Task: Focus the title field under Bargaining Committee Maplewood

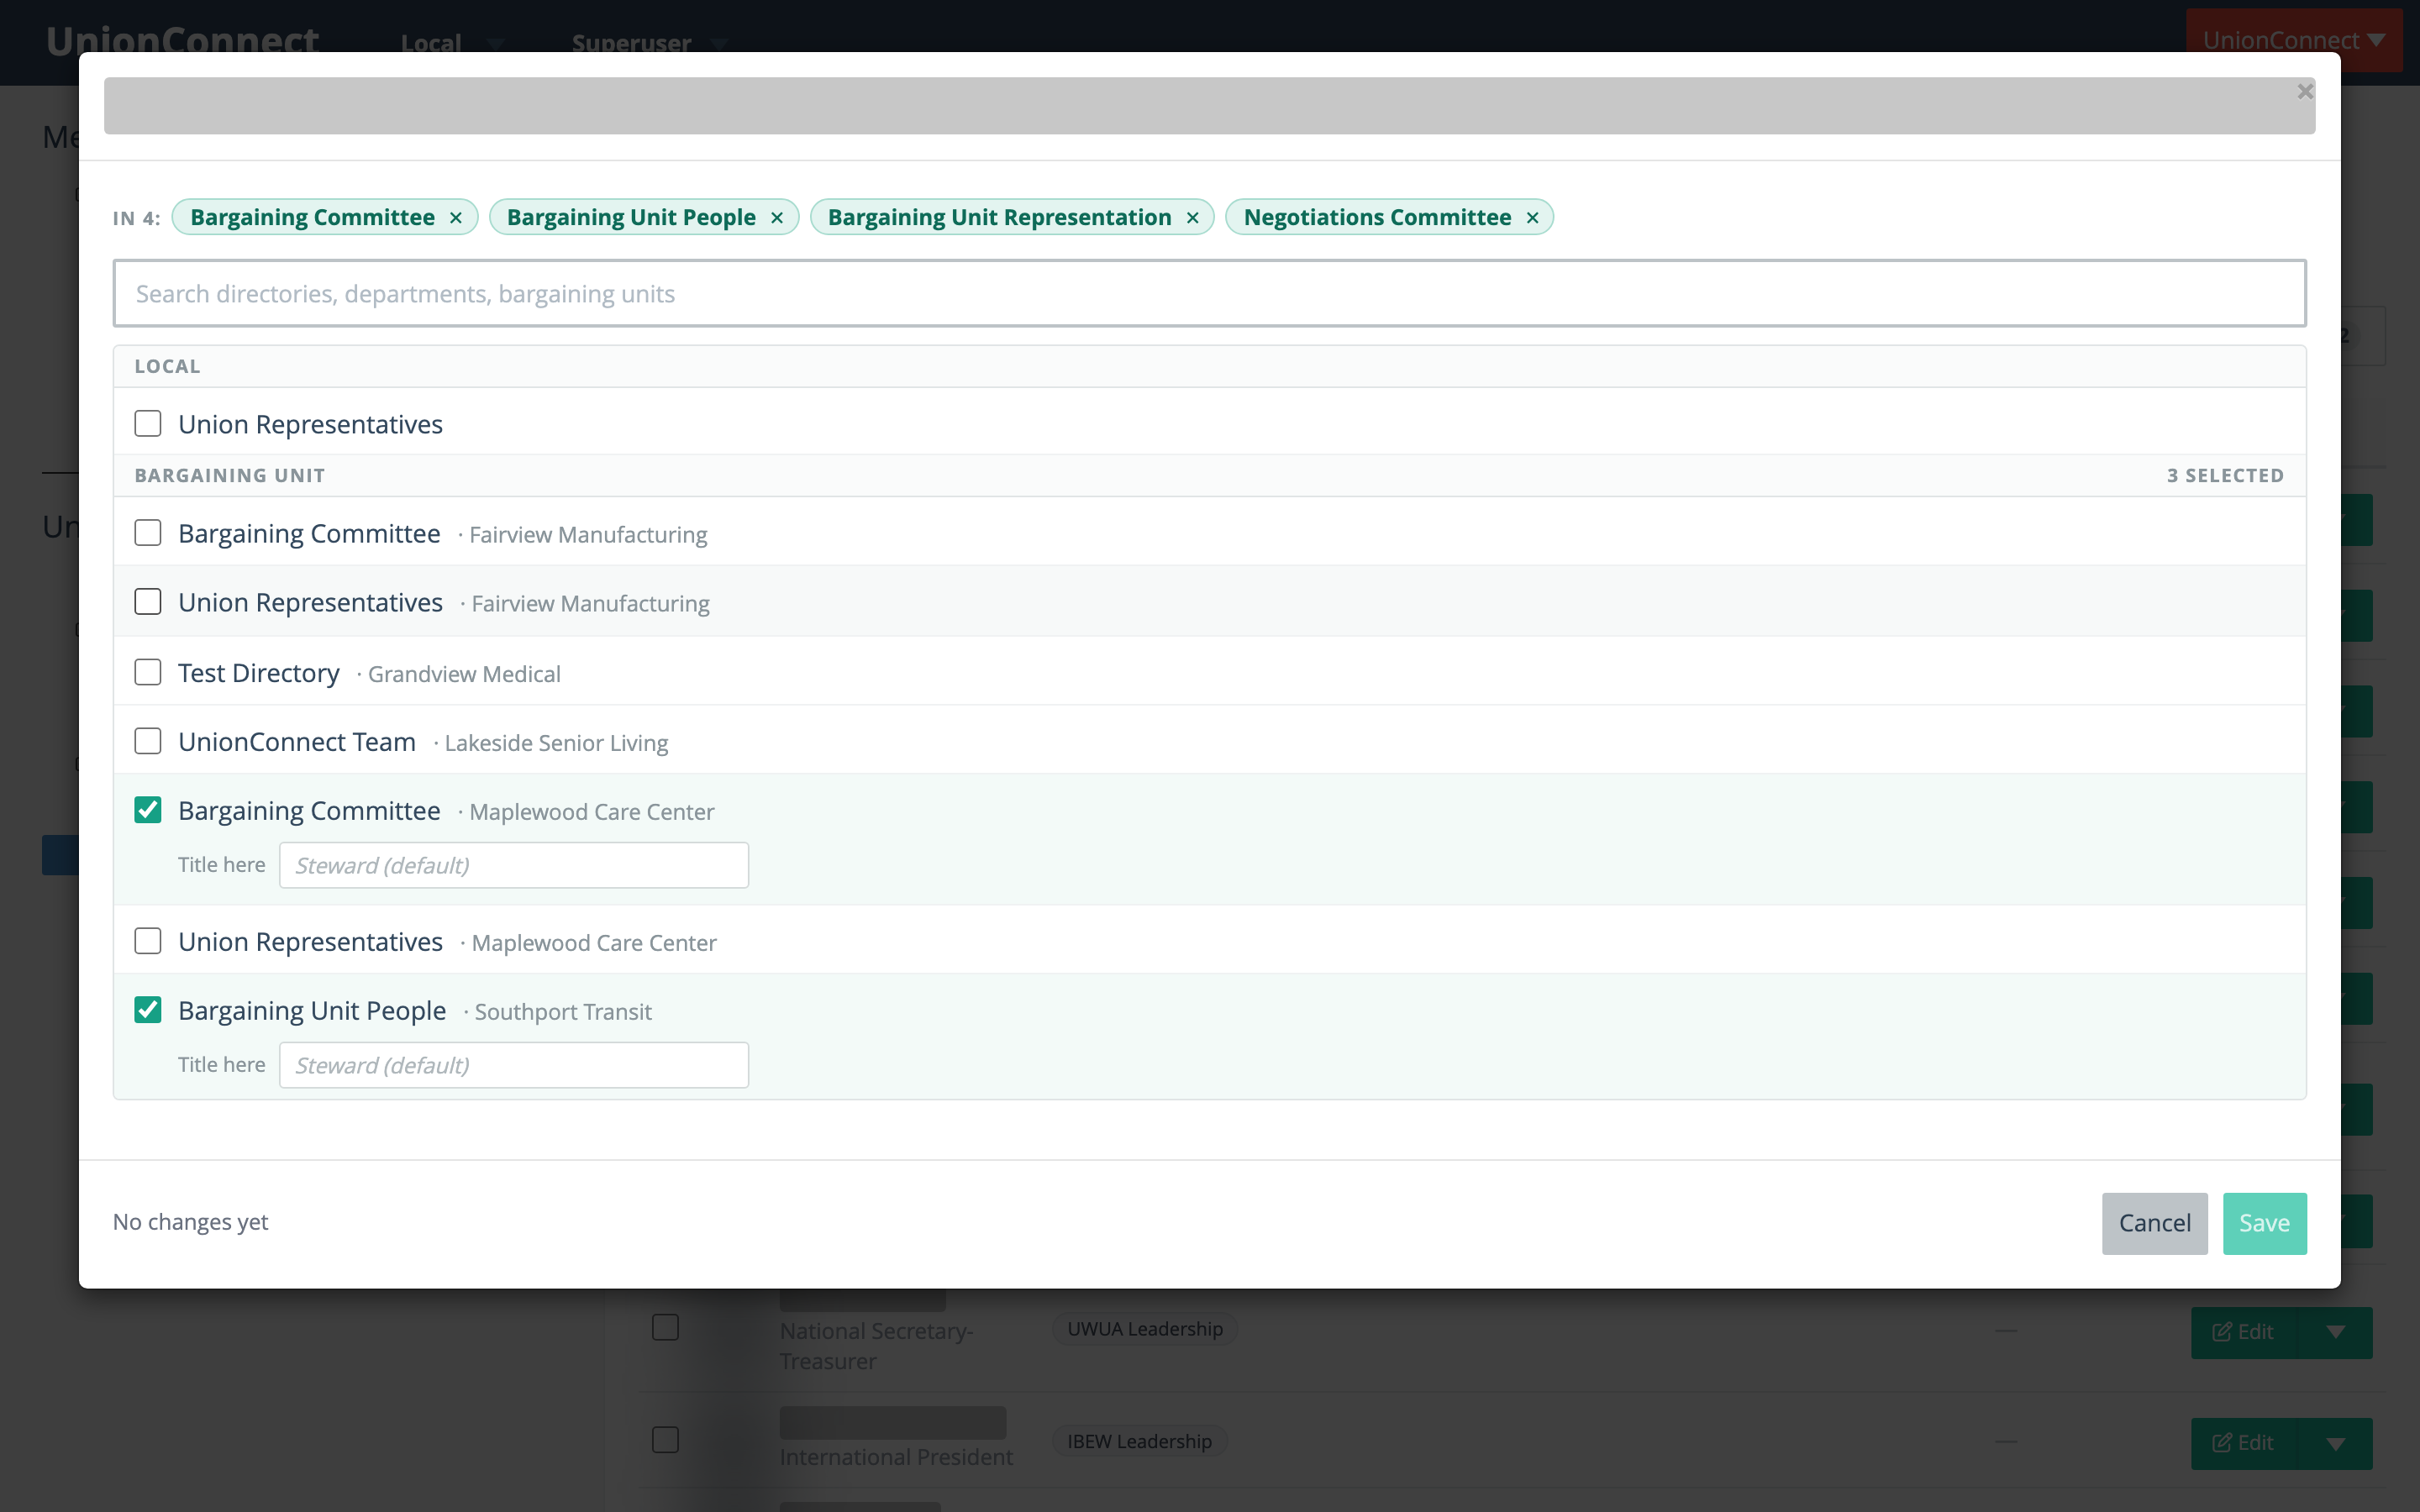Action: pos(514,865)
